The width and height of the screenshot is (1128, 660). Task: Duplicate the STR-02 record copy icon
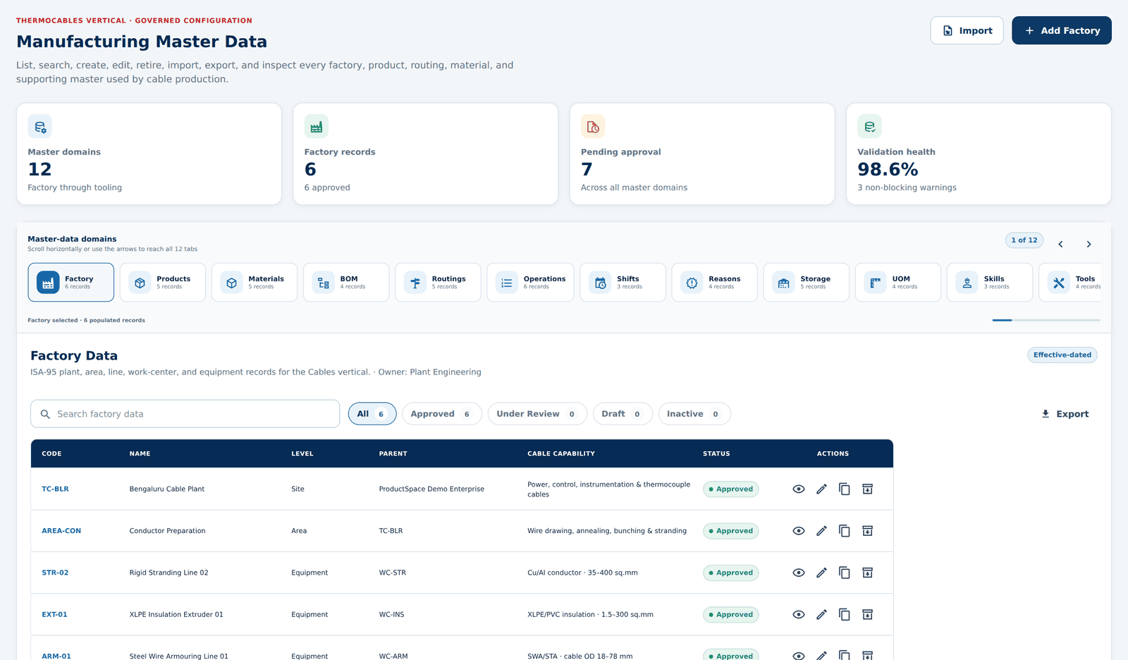[845, 573]
